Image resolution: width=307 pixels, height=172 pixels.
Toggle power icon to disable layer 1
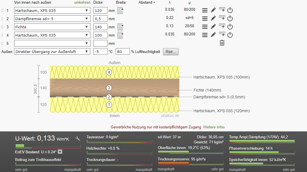pos(230,10)
